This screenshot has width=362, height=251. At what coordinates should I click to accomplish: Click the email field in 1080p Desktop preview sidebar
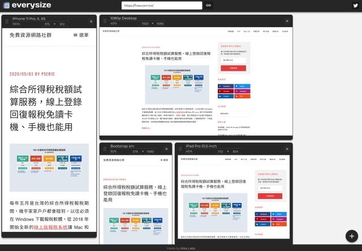pyautogui.click(x=234, y=60)
